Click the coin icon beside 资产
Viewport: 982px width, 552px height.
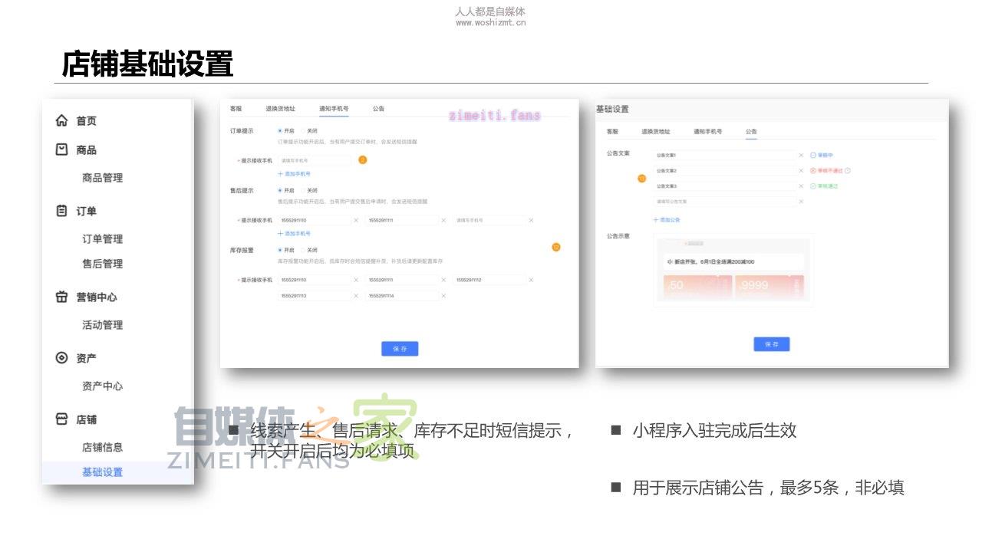click(x=62, y=358)
